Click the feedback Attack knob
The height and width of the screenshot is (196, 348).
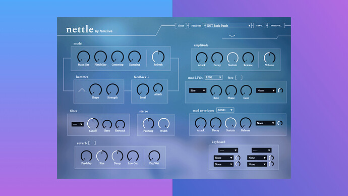tap(158, 88)
